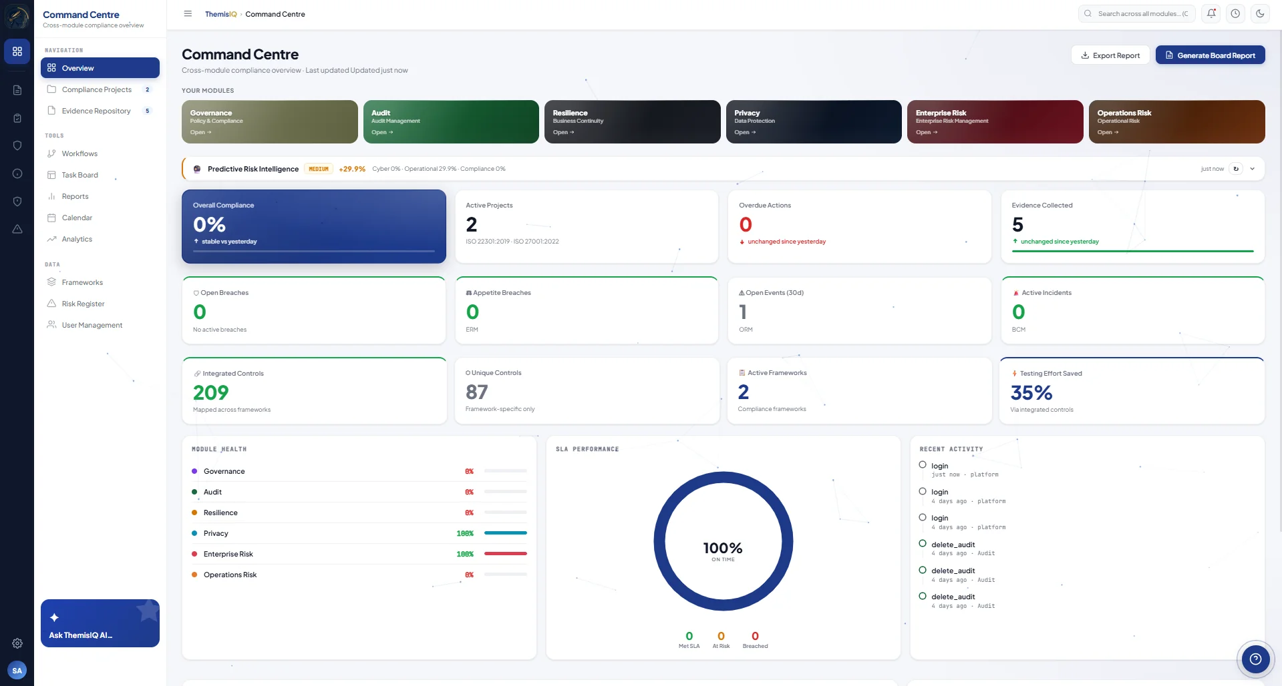Select the plain shield icon in the dark rail
This screenshot has width=1282, height=686.
coord(17,145)
